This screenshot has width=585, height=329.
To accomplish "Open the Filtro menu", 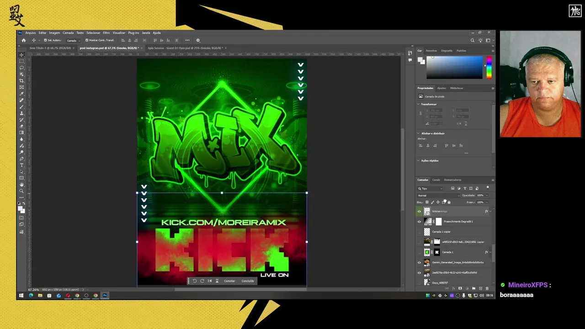I will click(106, 33).
